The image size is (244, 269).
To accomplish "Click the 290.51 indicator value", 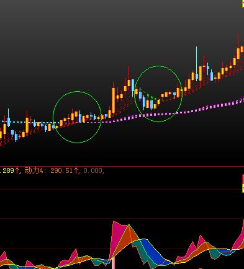I will pos(61,170).
